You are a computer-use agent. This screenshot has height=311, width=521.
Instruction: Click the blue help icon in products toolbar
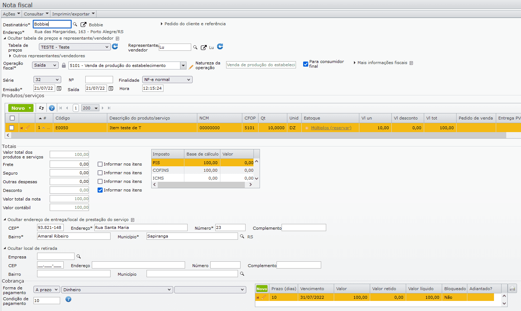(52, 108)
